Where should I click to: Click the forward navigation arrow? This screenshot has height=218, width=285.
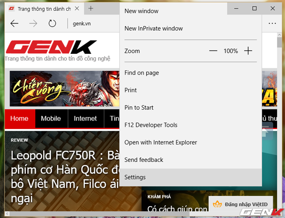point(33,24)
